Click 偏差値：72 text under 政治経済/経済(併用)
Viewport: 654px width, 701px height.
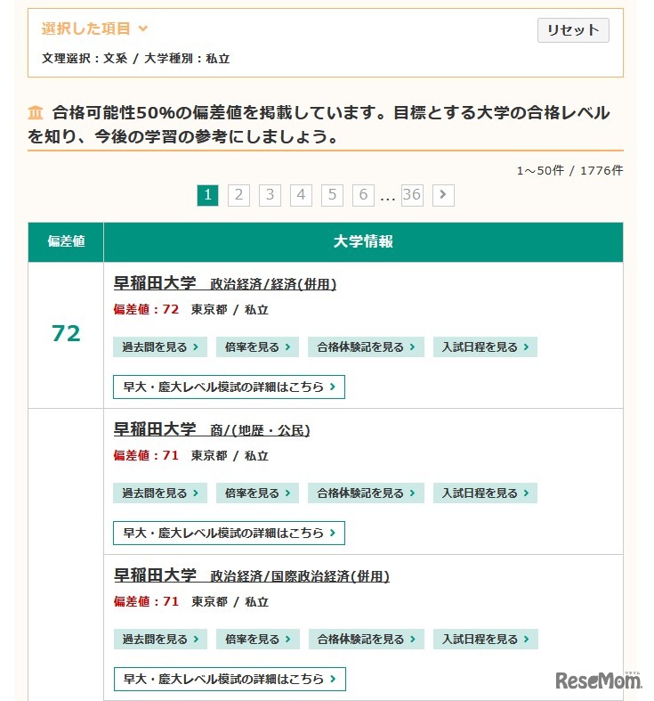coord(146,309)
